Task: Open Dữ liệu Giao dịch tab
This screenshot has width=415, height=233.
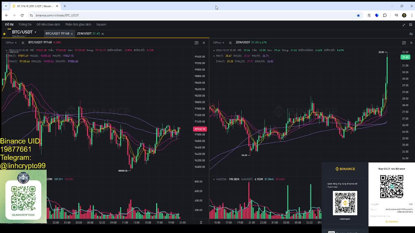Action: coord(48,24)
